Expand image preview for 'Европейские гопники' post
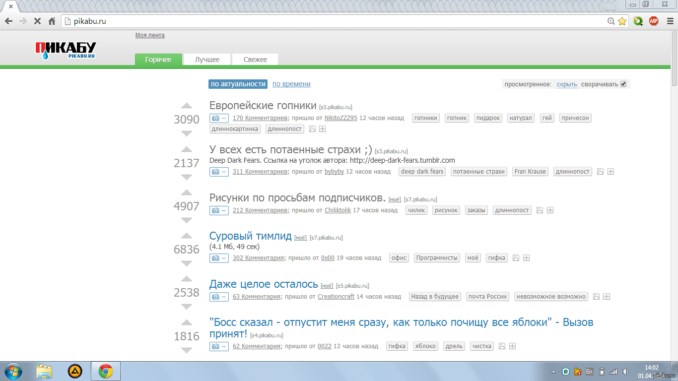This screenshot has width=678, height=381. (218, 118)
